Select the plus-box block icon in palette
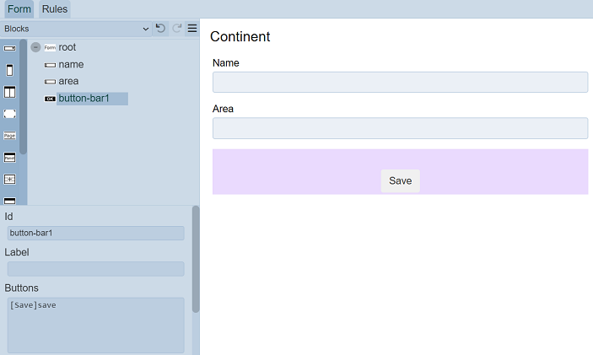 coord(10,179)
